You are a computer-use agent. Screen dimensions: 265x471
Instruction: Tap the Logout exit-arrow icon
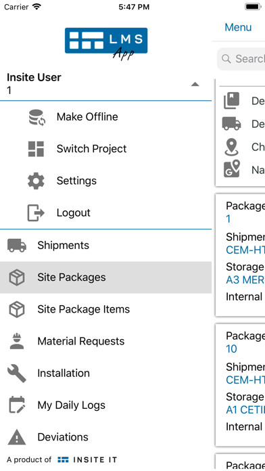[x=36, y=212]
